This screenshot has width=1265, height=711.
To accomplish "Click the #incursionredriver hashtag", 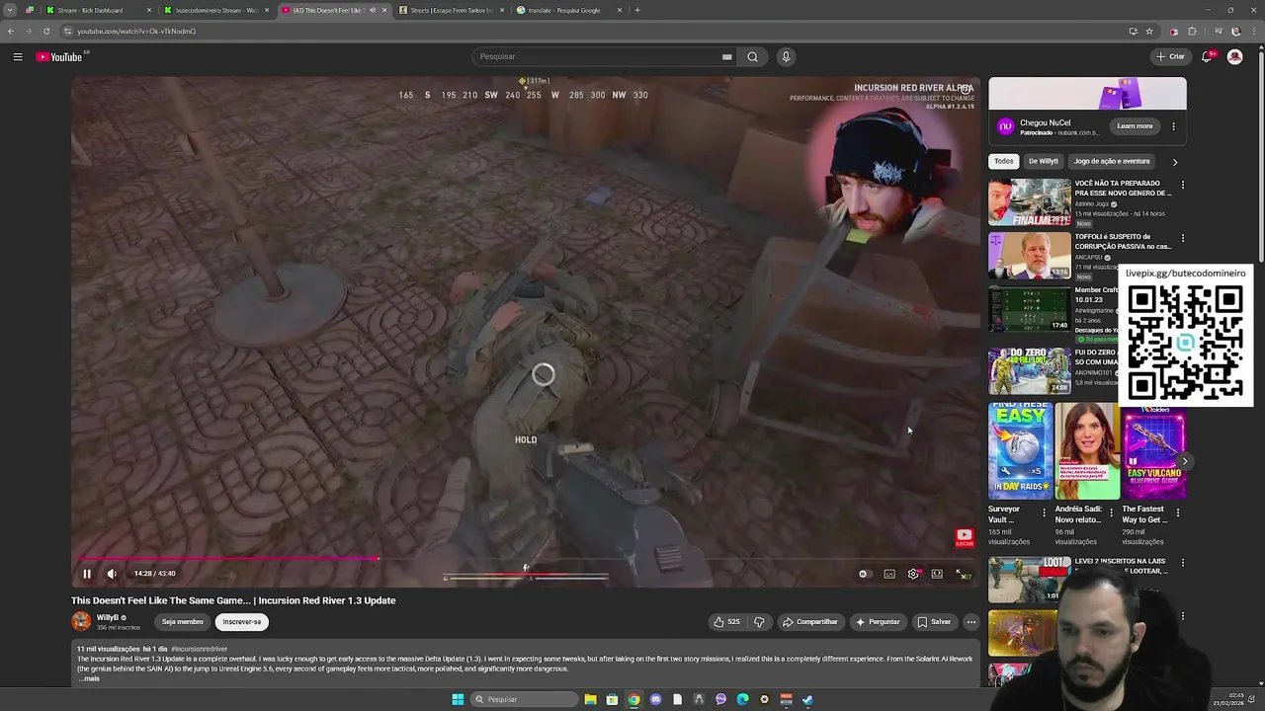I will [x=200, y=649].
